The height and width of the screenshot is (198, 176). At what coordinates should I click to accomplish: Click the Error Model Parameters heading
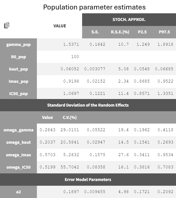pyautogui.click(x=88, y=180)
